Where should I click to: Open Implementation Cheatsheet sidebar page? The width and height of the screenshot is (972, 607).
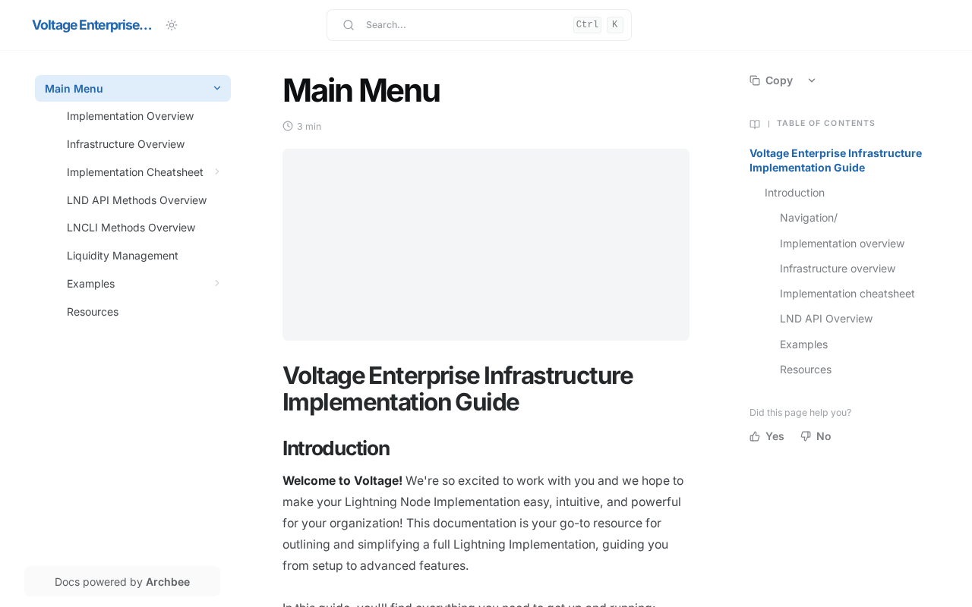[x=135, y=172]
